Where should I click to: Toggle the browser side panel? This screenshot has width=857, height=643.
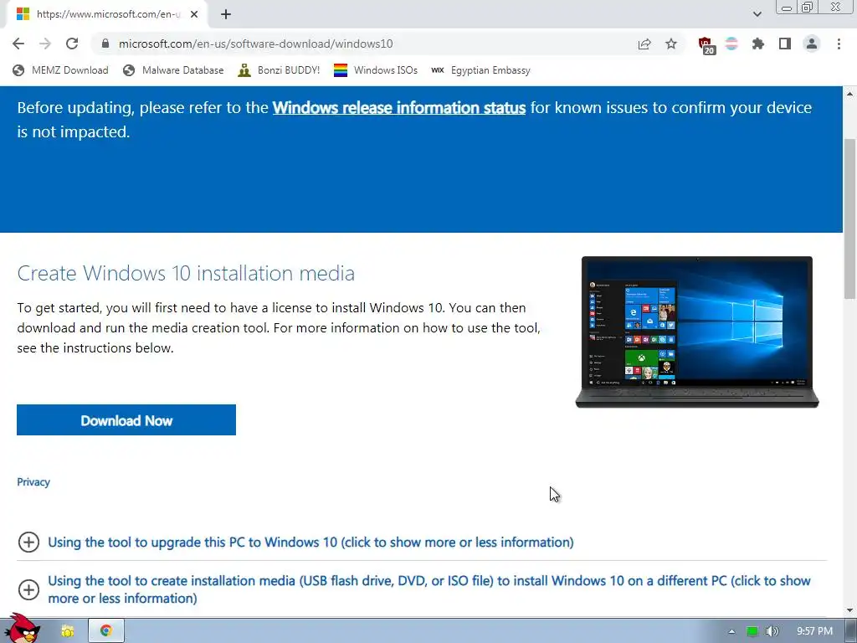[785, 44]
